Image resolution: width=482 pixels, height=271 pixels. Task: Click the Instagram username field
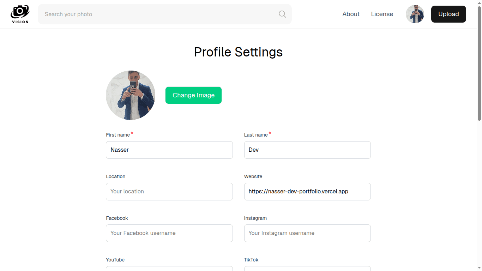307,233
